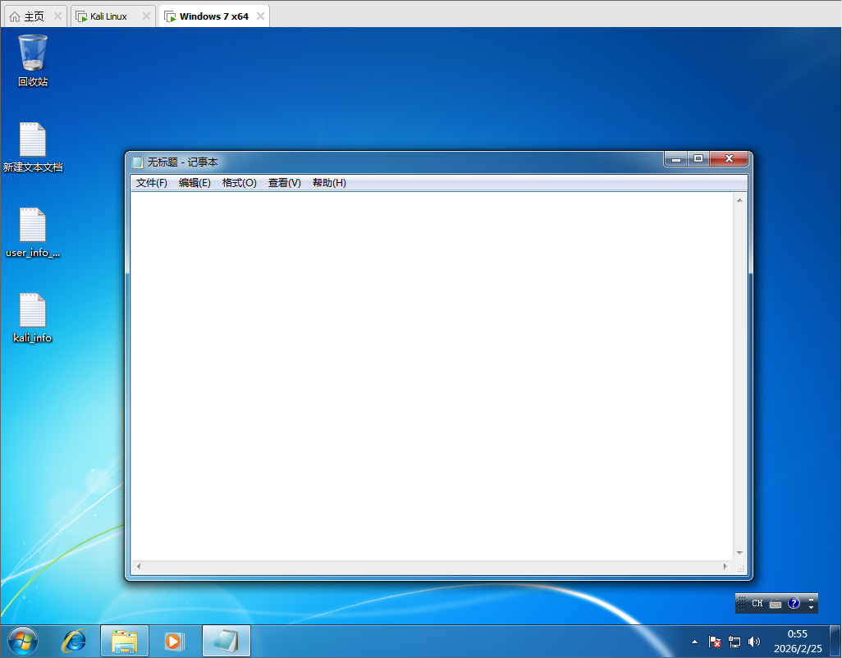This screenshot has height=658, width=842.
Task: Click the taskbar clock showing 0:55
Action: (x=798, y=642)
